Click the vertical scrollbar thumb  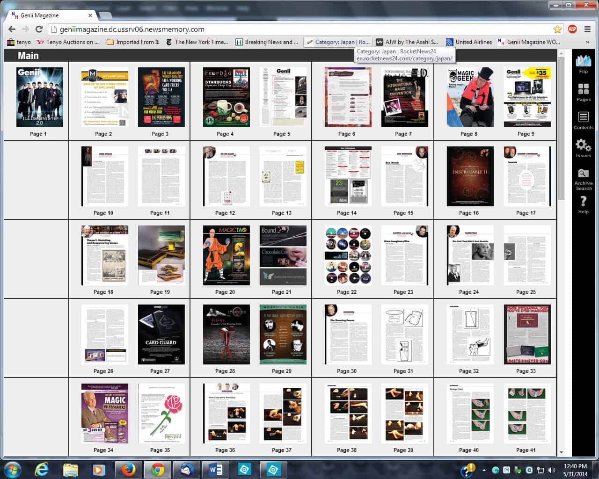pyautogui.click(x=562, y=126)
